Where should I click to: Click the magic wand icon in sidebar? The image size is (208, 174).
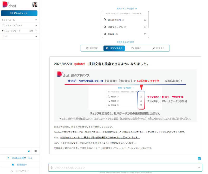[x=29, y=151]
